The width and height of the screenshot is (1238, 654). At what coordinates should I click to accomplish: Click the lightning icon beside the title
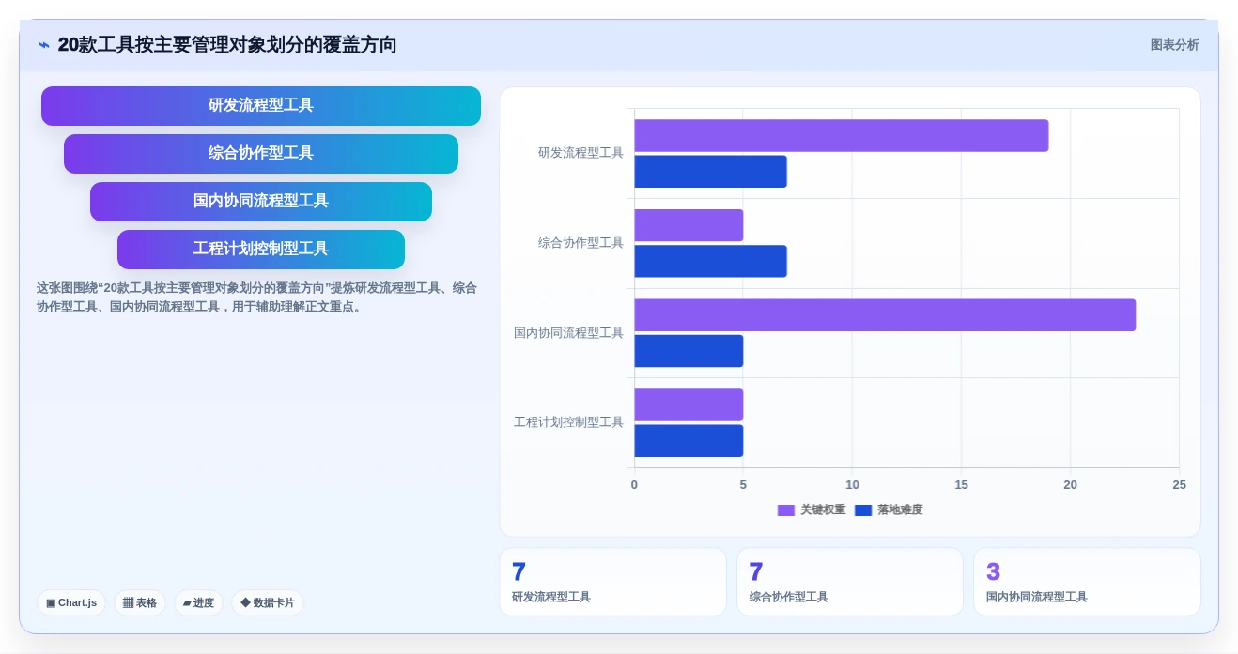coord(44,45)
